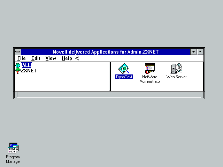Open the Help menu

click(67, 58)
